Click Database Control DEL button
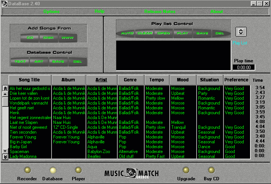Image resolution: width=271 pixels, height=184 pixels. click(x=78, y=62)
